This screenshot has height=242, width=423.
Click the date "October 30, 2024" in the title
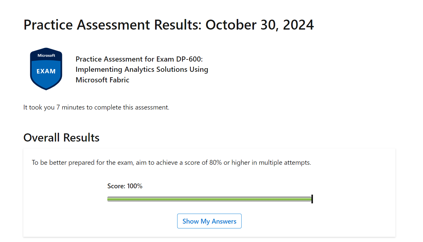pyautogui.click(x=259, y=25)
